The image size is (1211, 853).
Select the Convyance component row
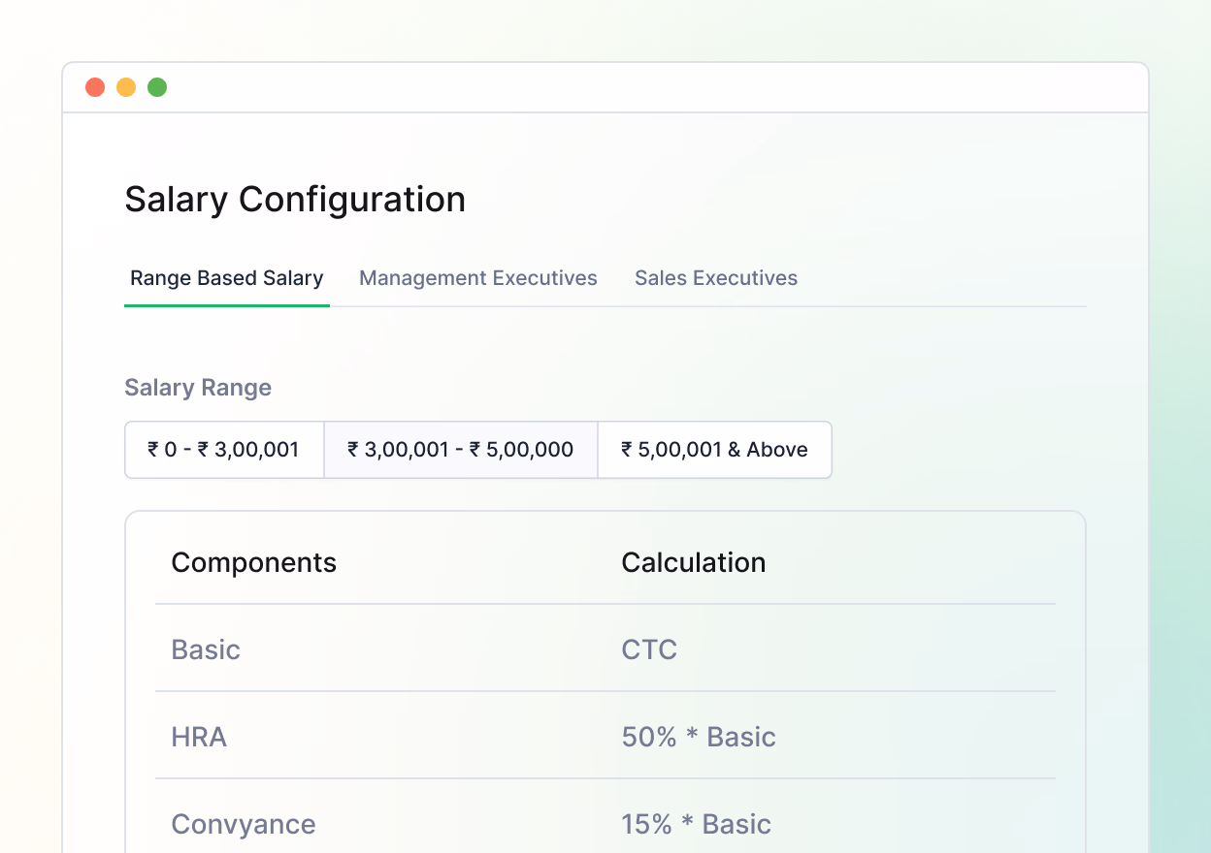point(244,824)
